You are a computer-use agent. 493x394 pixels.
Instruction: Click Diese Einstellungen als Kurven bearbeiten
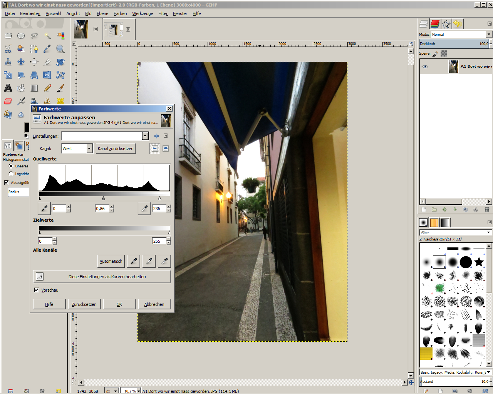pos(102,277)
